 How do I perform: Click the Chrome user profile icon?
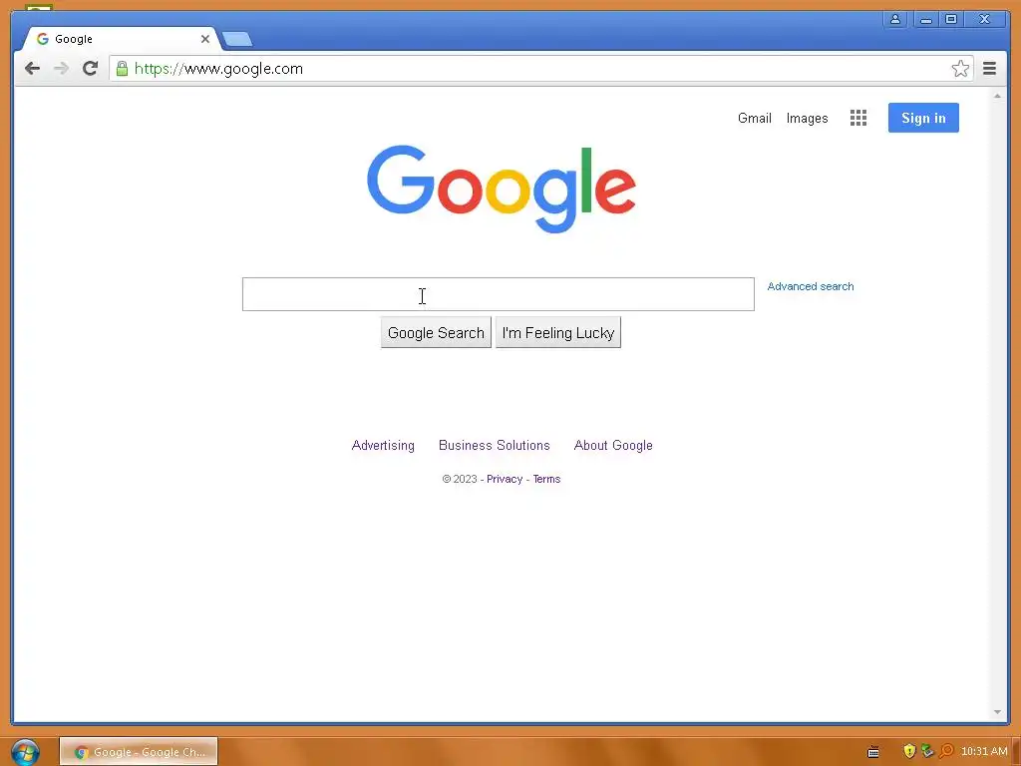895,20
